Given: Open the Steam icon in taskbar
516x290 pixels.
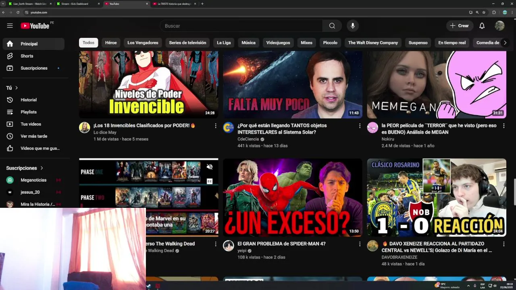Looking at the screenshot, I should 149,286.
